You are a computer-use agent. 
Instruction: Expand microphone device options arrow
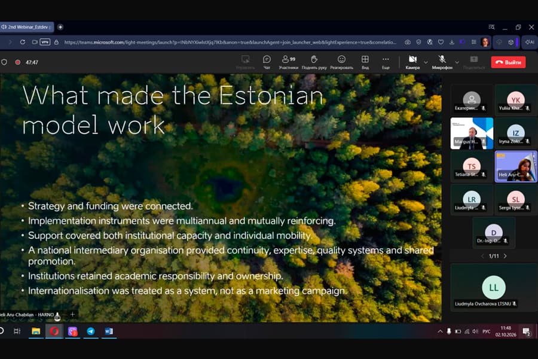[x=457, y=62]
